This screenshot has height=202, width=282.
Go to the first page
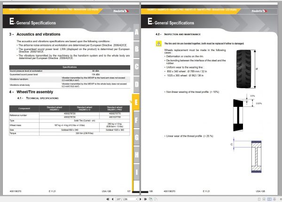click(108, 199)
